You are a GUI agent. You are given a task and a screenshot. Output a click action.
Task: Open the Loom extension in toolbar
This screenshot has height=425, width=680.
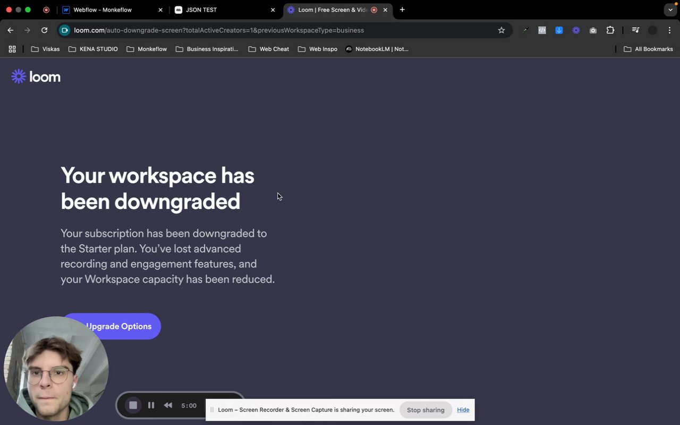576,30
